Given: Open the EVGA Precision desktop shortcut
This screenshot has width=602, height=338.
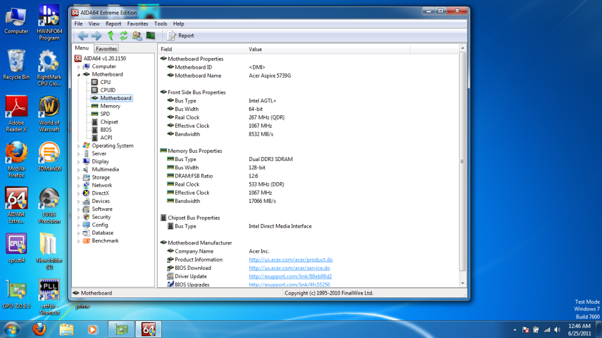Looking at the screenshot, I should point(49,205).
